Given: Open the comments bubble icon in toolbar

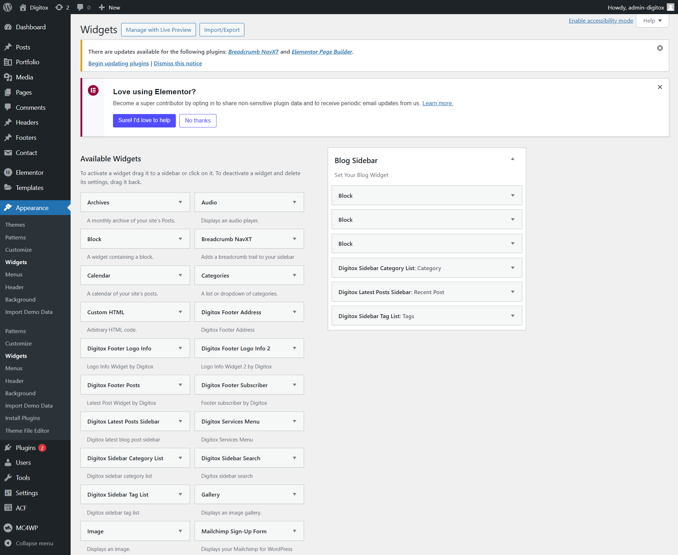Looking at the screenshot, I should click(x=80, y=7).
